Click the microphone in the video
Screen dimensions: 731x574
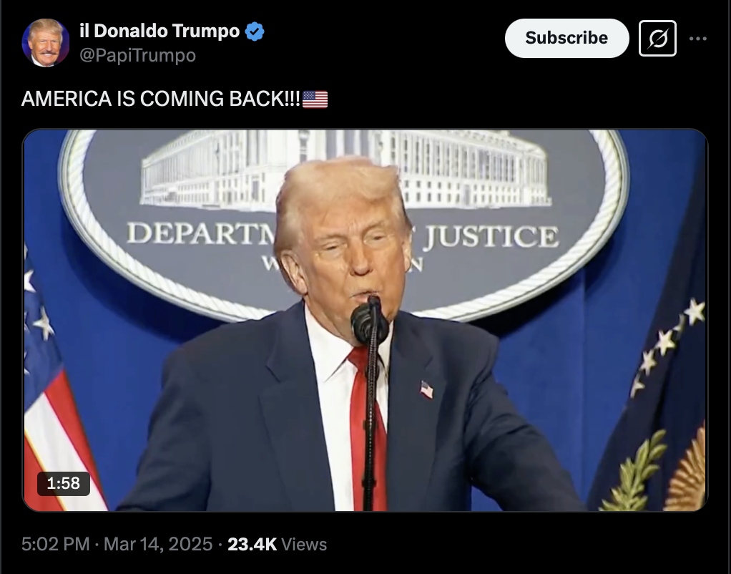(x=370, y=321)
